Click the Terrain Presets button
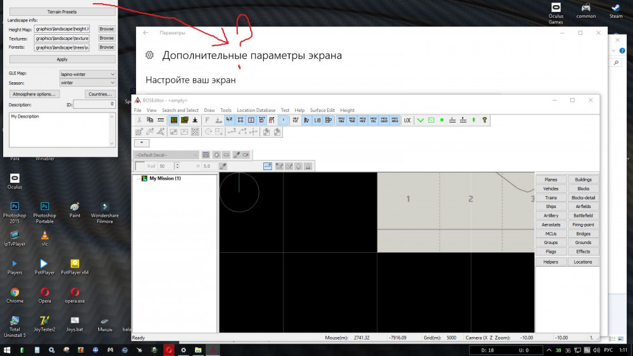 pos(62,11)
